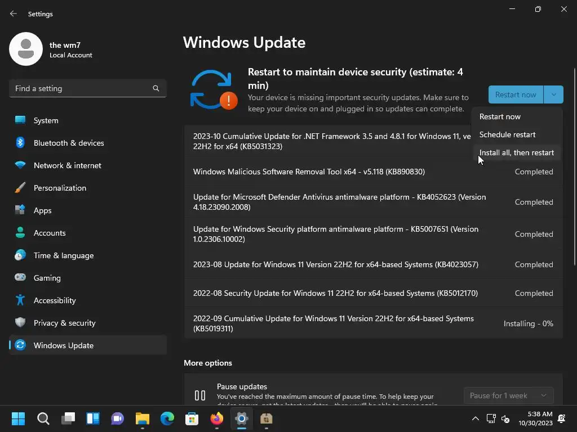Launch Microsoft Edge from taskbar

pyautogui.click(x=167, y=418)
